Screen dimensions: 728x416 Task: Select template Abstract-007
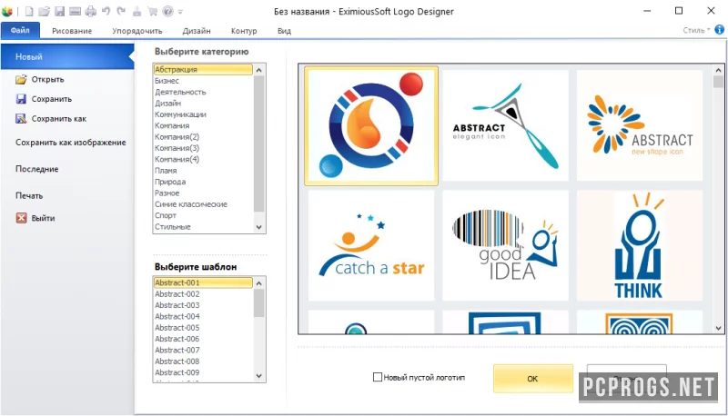click(x=203, y=351)
